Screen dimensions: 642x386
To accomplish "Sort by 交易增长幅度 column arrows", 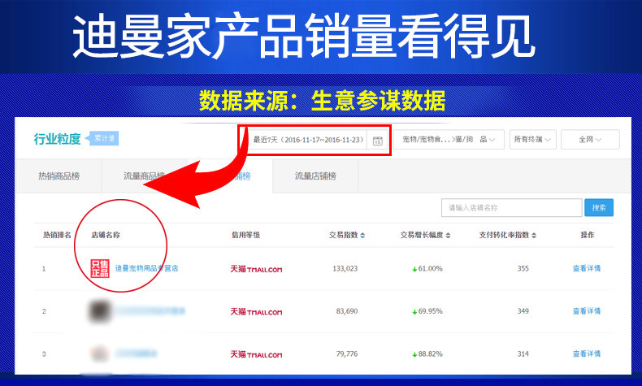I will coord(448,236).
